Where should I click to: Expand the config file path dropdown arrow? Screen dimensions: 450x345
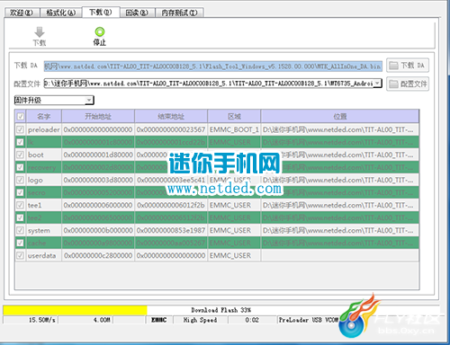(378, 83)
